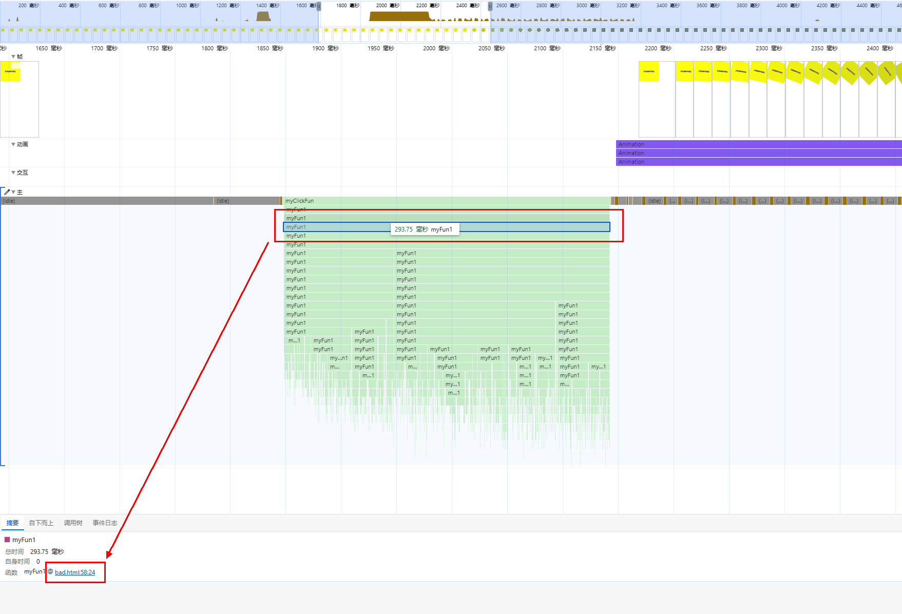
Task: Click the left overview range handle
Action: tap(319, 7)
